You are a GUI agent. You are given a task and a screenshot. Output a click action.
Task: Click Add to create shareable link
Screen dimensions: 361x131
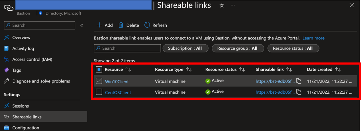(104, 25)
